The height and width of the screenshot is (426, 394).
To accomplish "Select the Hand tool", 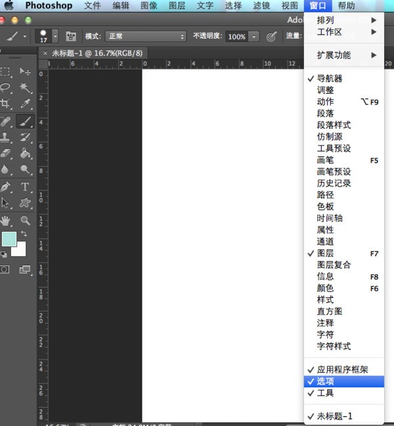I will coord(7,221).
